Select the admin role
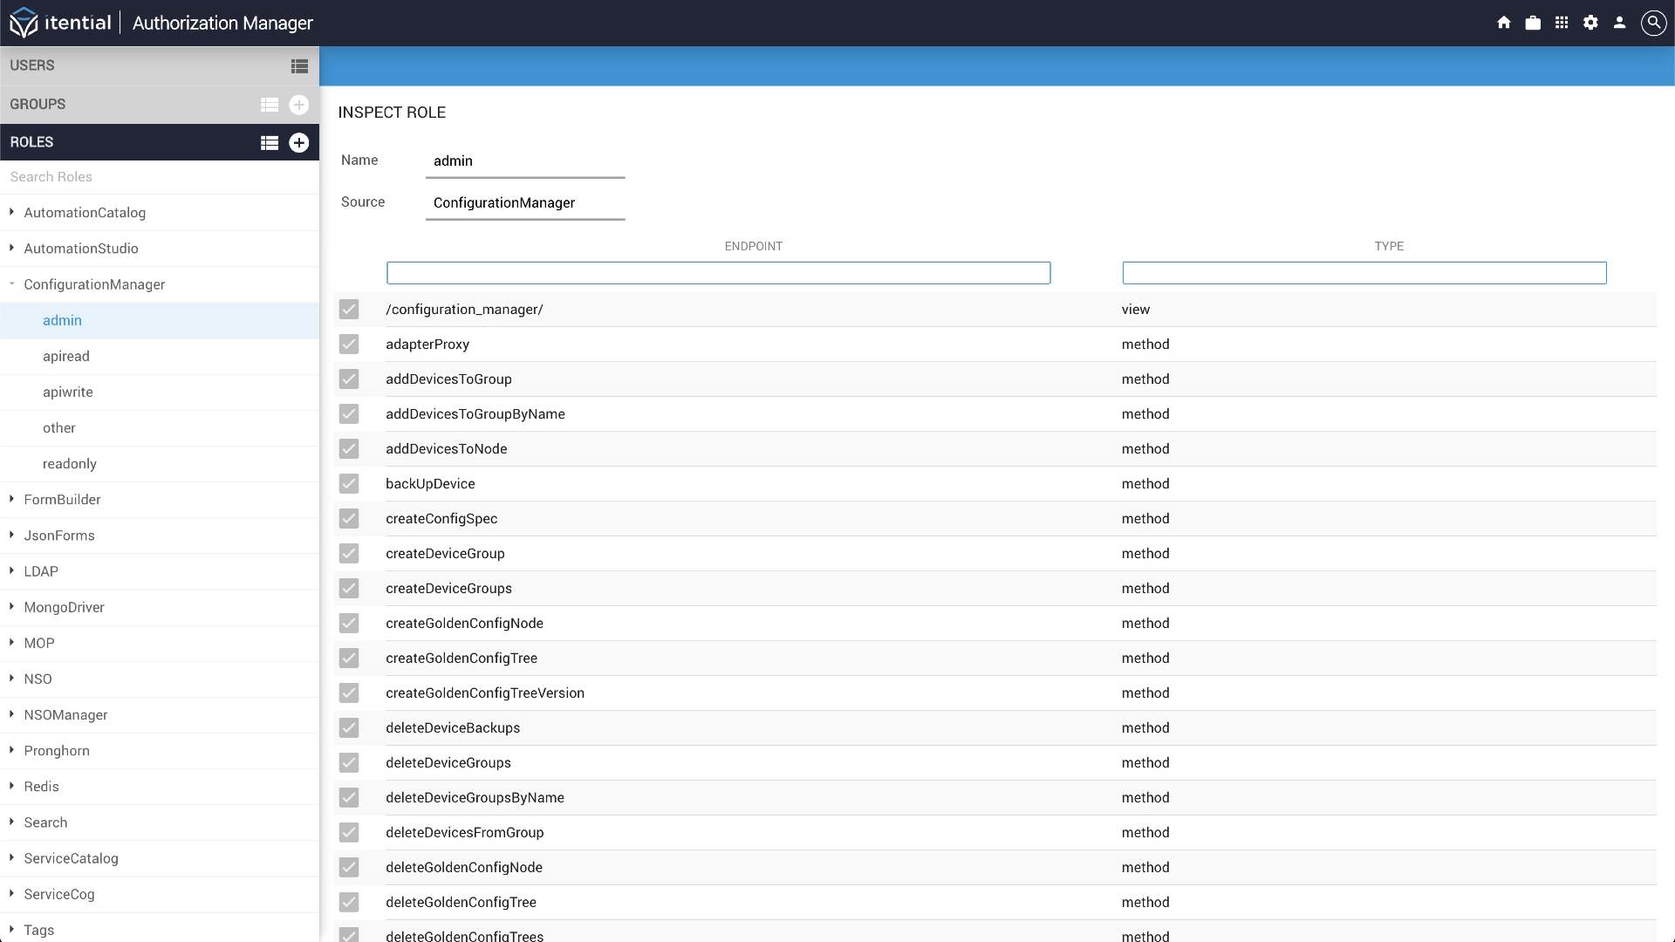The width and height of the screenshot is (1675, 942). click(160, 321)
